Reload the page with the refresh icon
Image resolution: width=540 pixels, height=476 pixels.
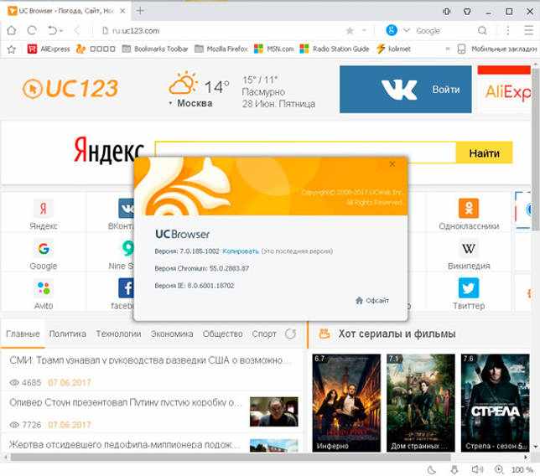coord(32,31)
